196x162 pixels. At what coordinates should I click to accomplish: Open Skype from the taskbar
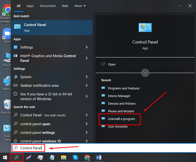point(75,157)
